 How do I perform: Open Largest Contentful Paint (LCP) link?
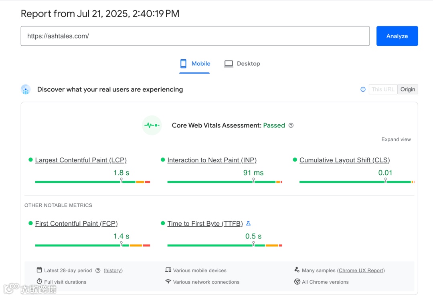coord(81,160)
